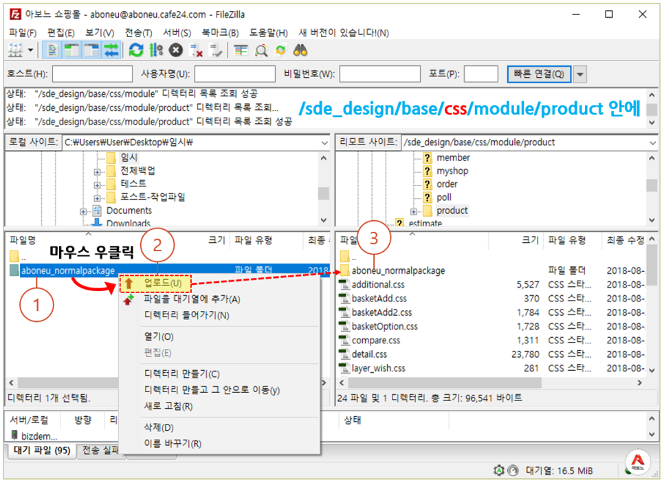This screenshot has width=664, height=483.
Task: Toggle remote directory tree display icon
Action: [91, 50]
